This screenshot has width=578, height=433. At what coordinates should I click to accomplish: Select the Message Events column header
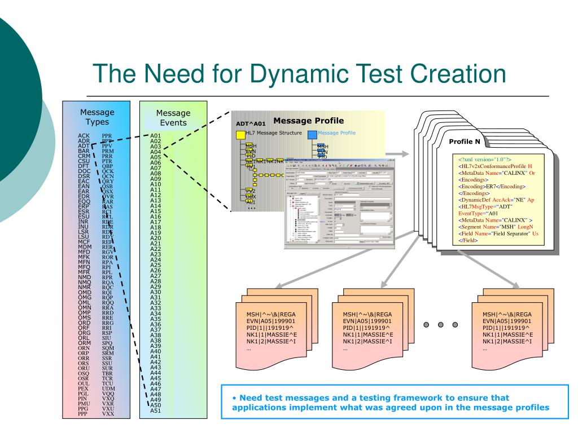[x=173, y=118]
